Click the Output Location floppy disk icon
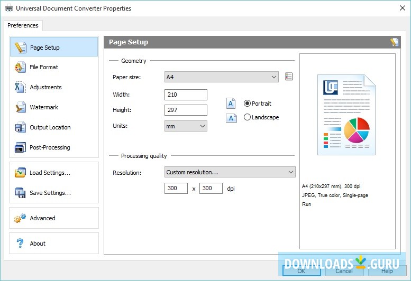This screenshot has height=281, width=411. click(x=21, y=127)
